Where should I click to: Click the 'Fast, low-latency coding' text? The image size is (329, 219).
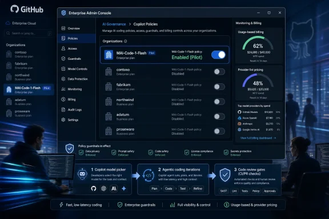(84, 205)
